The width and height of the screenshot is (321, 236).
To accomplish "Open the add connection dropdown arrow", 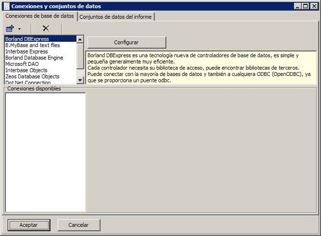I will pos(19,29).
